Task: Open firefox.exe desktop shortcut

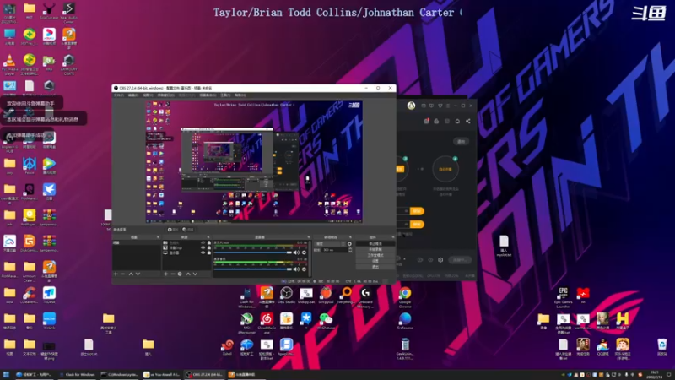Action: point(405,322)
